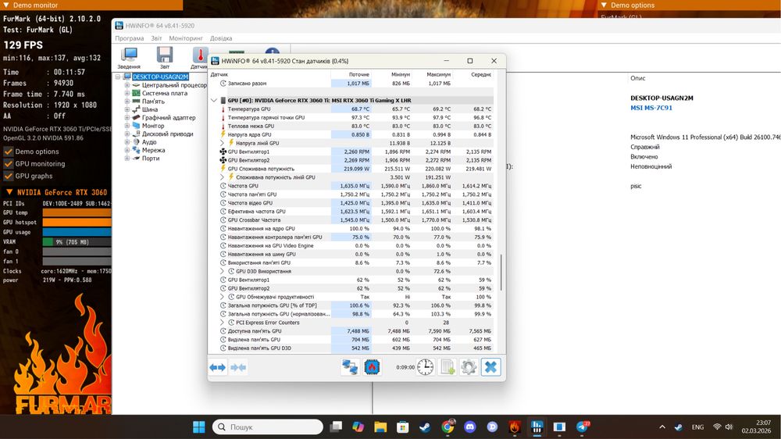Open Telegram from the taskbar

pos(583,427)
